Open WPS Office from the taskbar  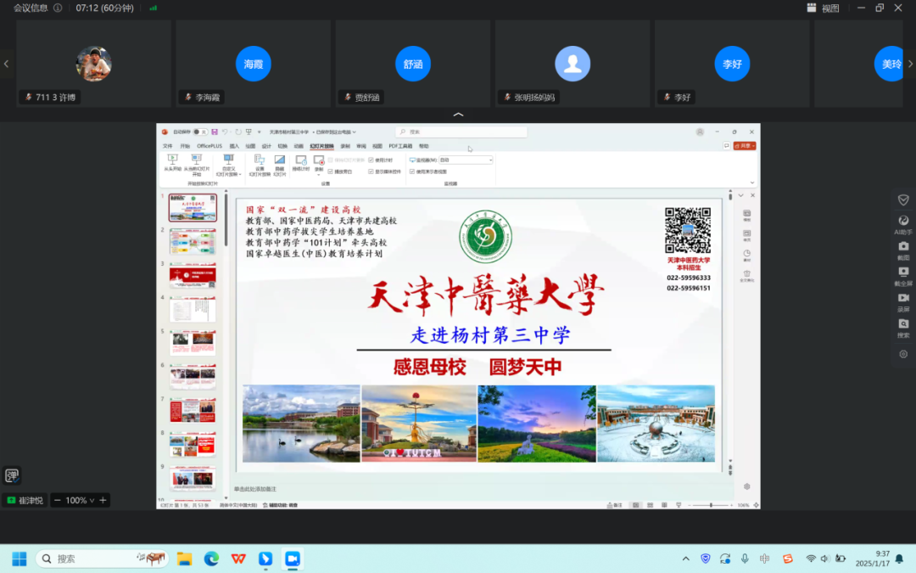[239, 559]
